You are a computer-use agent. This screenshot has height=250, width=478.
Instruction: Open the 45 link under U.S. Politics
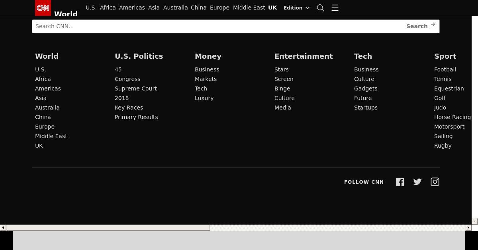coord(118,69)
